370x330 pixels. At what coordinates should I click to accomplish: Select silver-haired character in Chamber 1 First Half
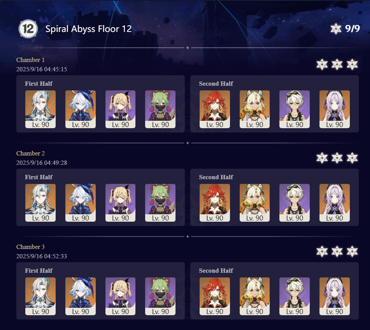pos(40,109)
